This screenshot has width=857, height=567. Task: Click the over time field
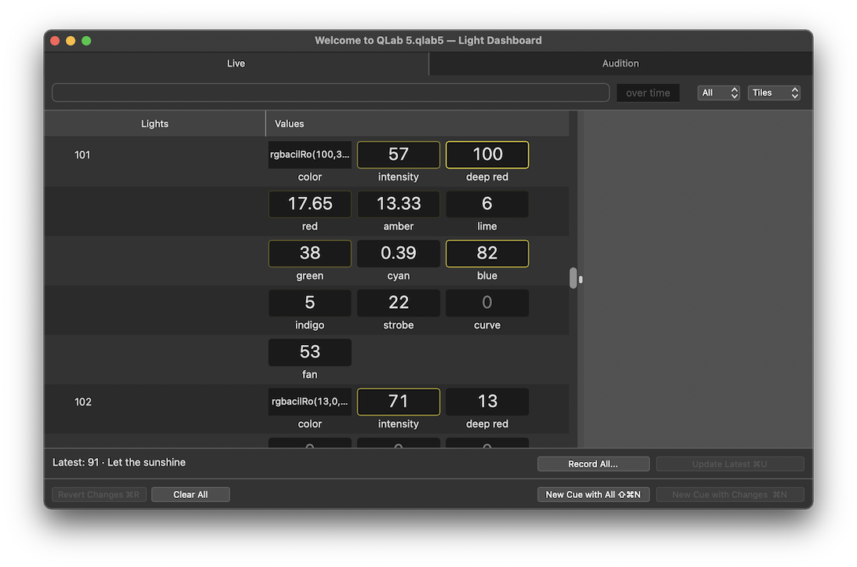647,93
